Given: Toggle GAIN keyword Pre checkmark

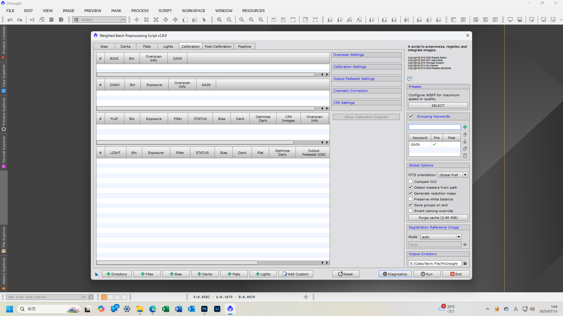Looking at the screenshot, I should pos(435,144).
